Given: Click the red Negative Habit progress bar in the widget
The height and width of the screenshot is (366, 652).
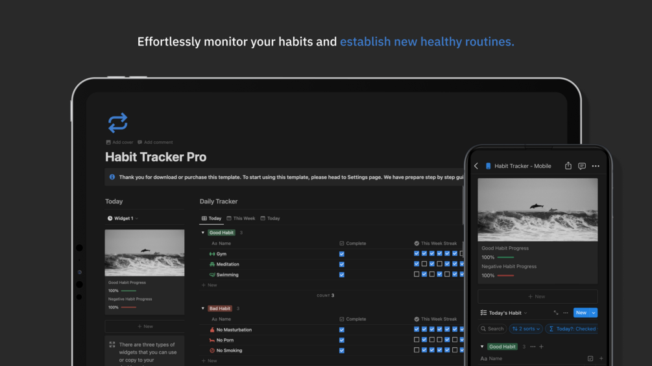Looking at the screenshot, I should point(128,307).
